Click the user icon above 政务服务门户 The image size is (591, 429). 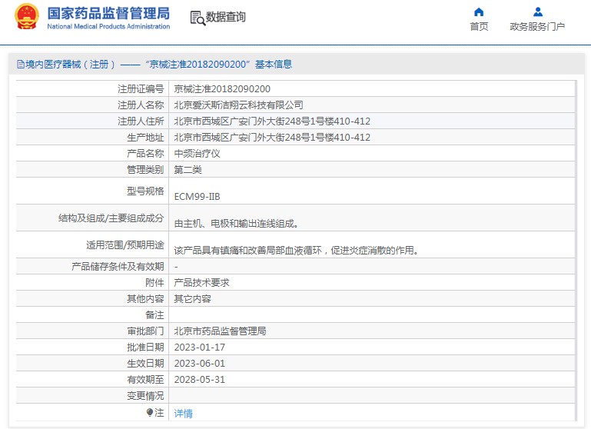click(x=538, y=12)
